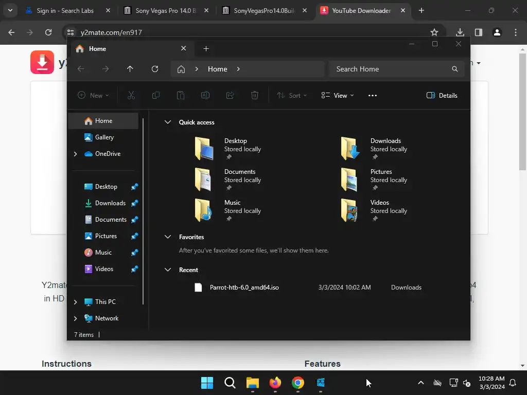
Task: Select Gallery in the navigation pane
Action: 104,137
